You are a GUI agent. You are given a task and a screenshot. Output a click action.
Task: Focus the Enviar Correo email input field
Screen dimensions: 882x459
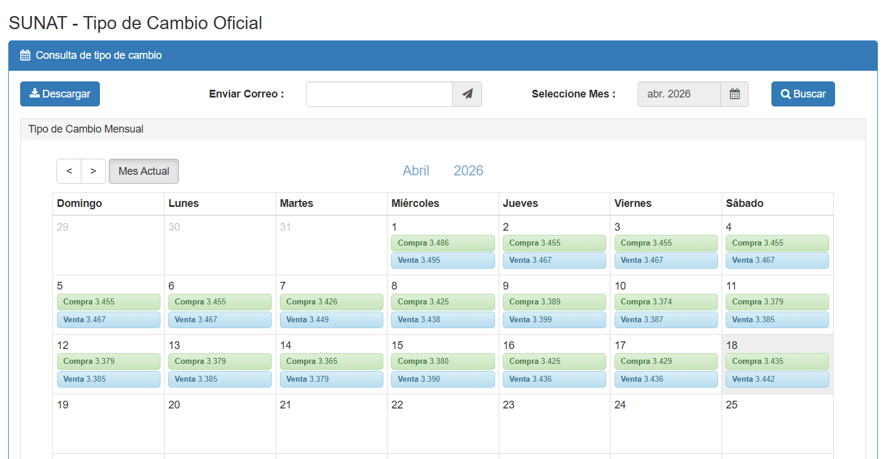pos(379,94)
